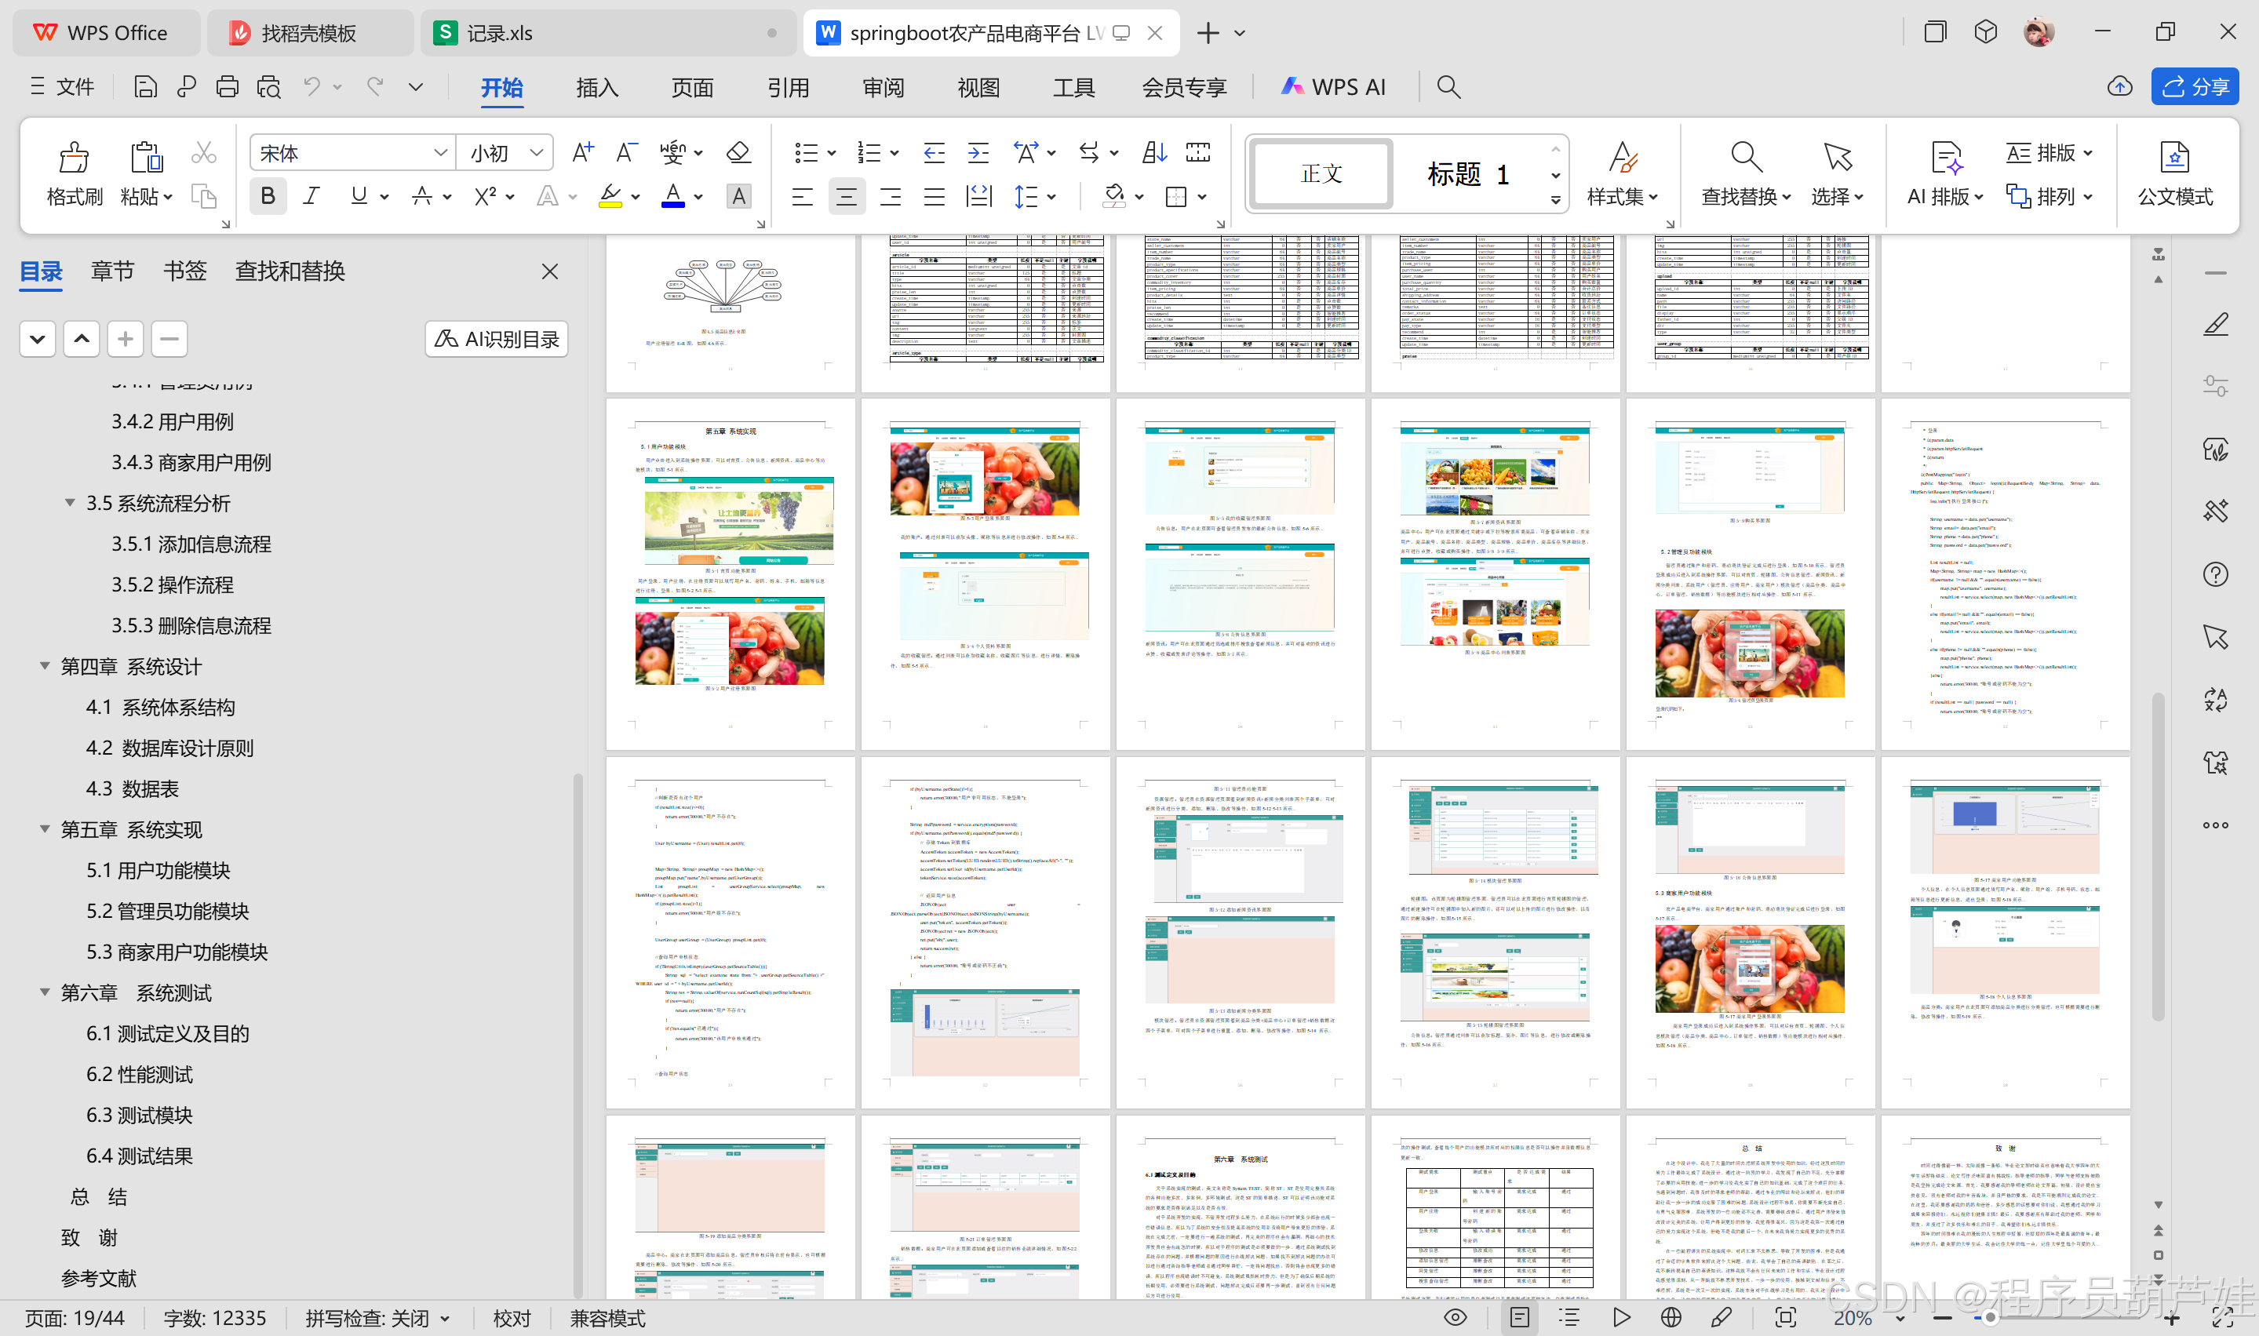The image size is (2259, 1336).
Task: Click the 6.2 性能测试 outline entry
Action: (x=140, y=1074)
